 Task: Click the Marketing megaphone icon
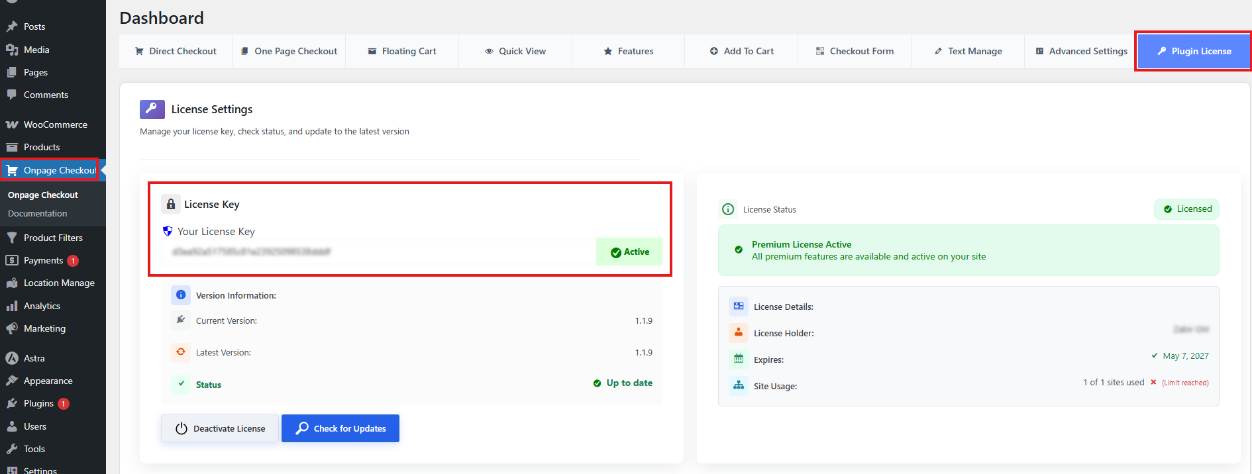point(12,328)
